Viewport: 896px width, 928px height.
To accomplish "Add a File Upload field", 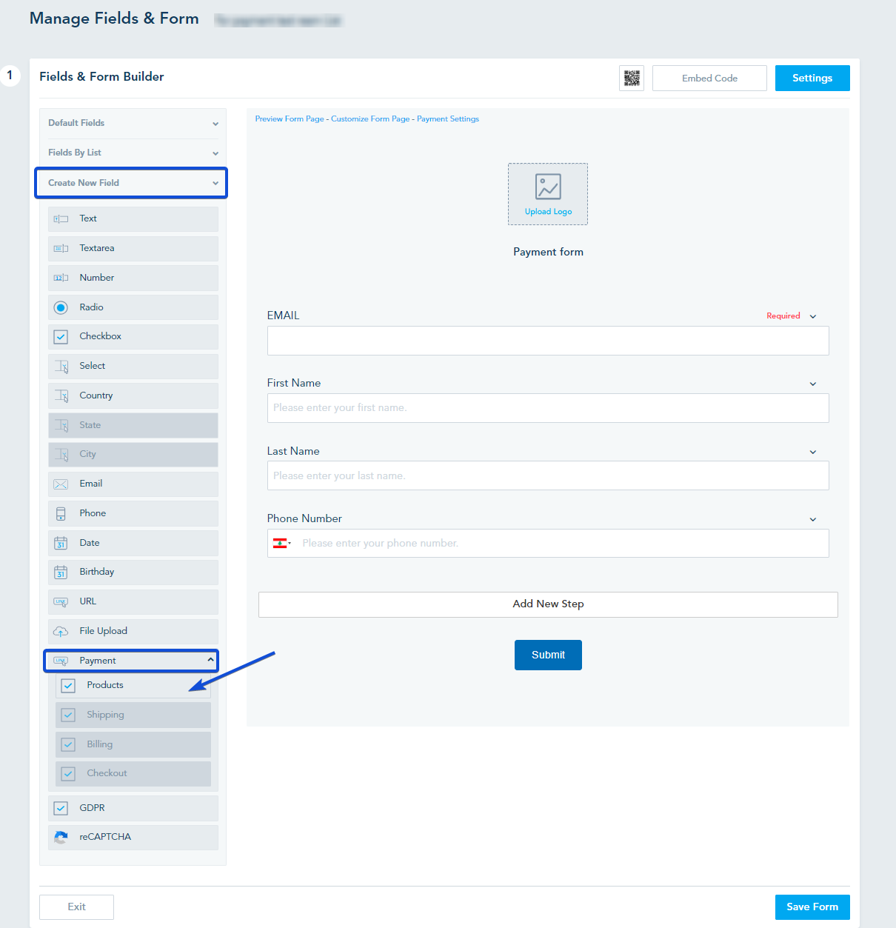I will [x=133, y=631].
